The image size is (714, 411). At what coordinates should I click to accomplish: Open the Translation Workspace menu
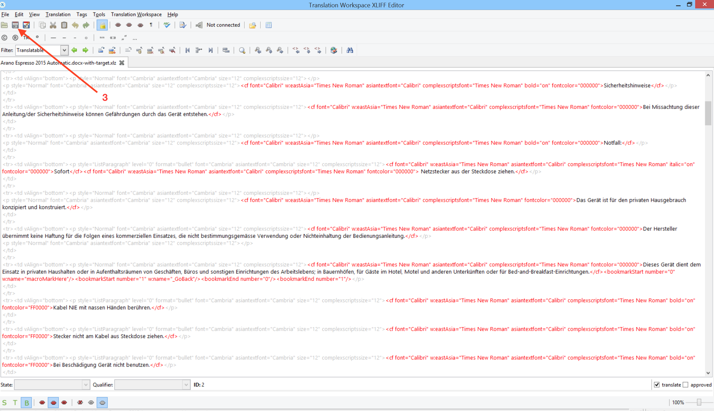click(136, 14)
